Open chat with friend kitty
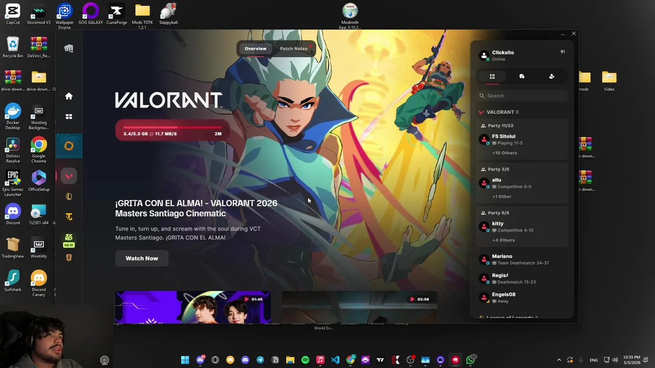The width and height of the screenshot is (655, 368). pyautogui.click(x=522, y=226)
